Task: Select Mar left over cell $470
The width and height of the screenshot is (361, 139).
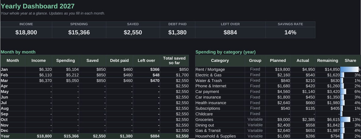Action: pos(146,80)
